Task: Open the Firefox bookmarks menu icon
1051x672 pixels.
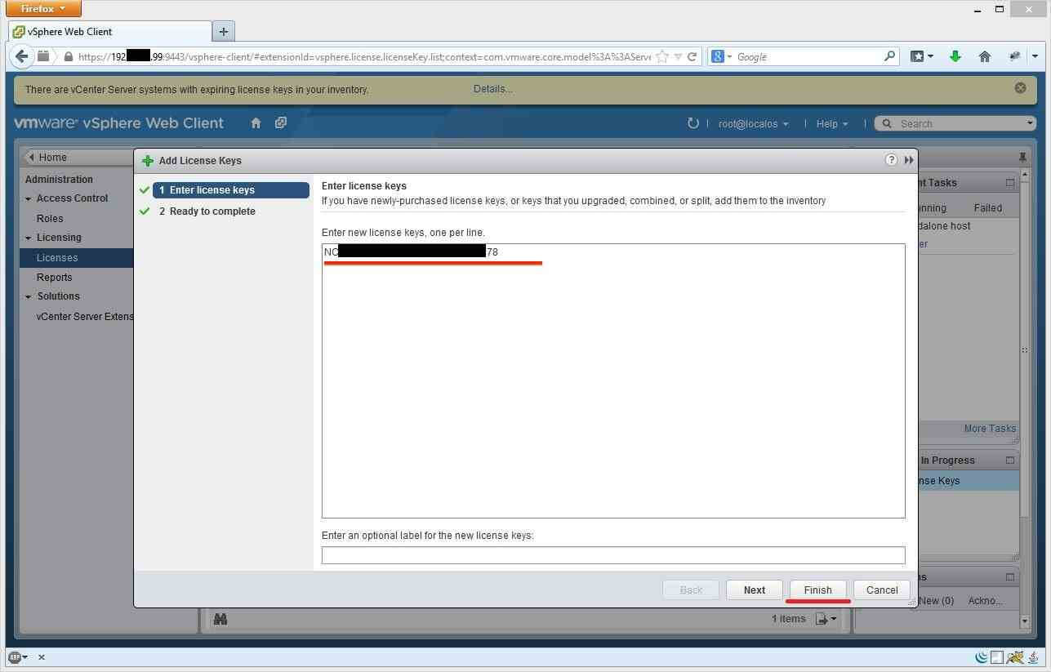Action: click(x=922, y=56)
